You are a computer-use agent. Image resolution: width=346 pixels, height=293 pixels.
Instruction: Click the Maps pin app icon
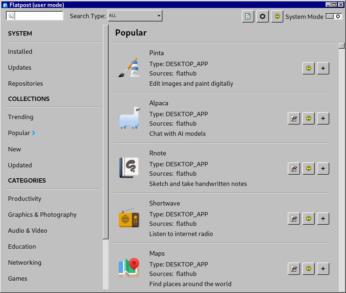click(x=129, y=268)
